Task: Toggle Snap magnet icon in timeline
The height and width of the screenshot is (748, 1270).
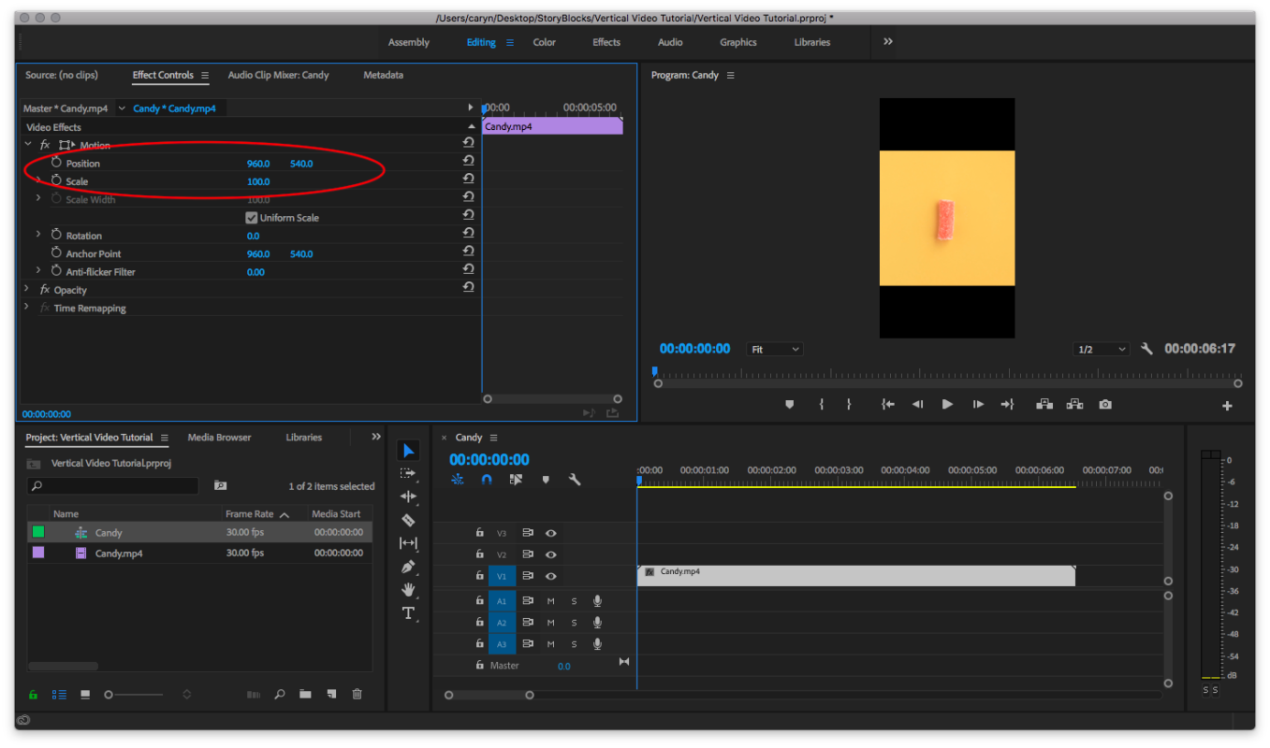Action: coord(487,480)
